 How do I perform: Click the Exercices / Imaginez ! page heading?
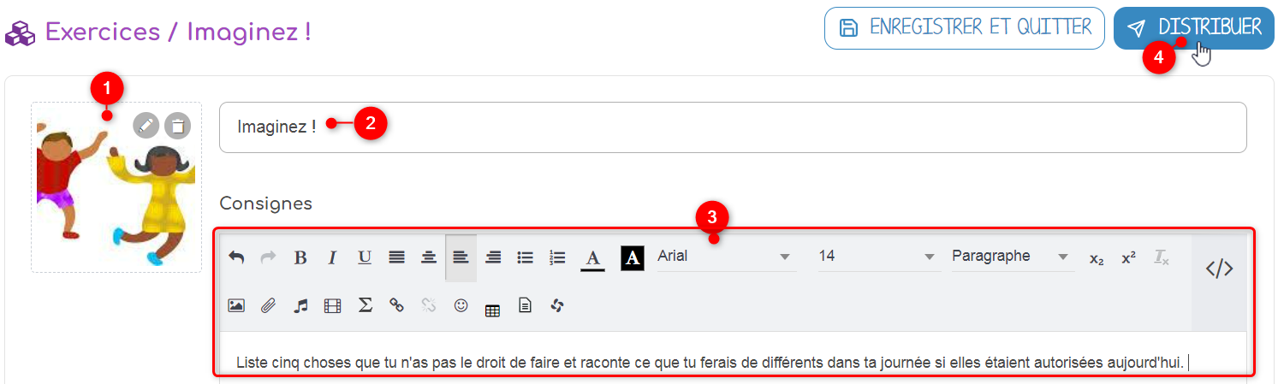[x=178, y=32]
